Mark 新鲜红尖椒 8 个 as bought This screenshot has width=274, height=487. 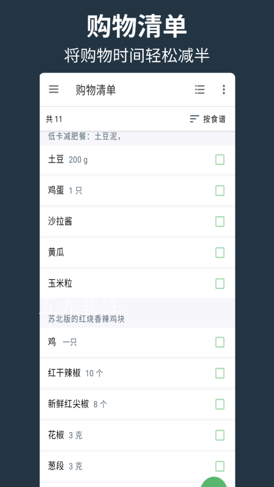coord(220,404)
